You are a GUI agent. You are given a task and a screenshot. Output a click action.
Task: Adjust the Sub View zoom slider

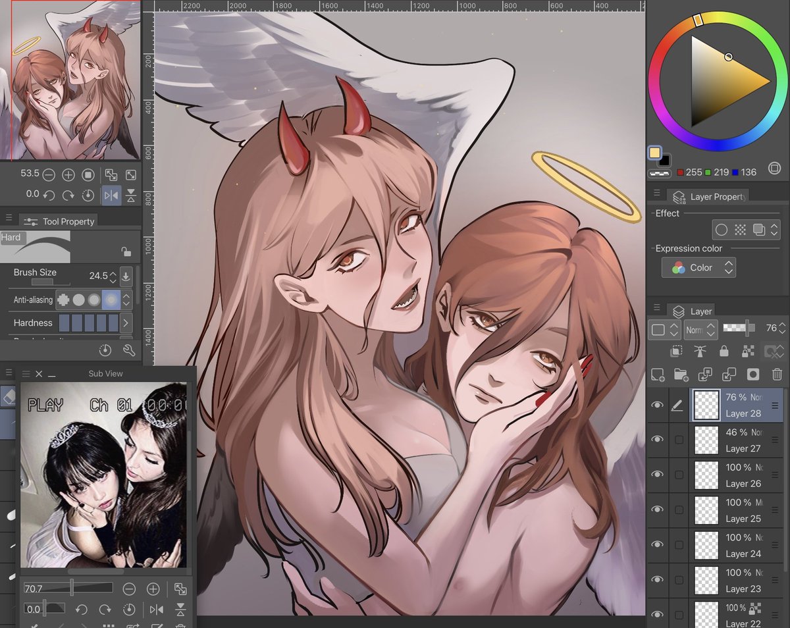[68, 588]
